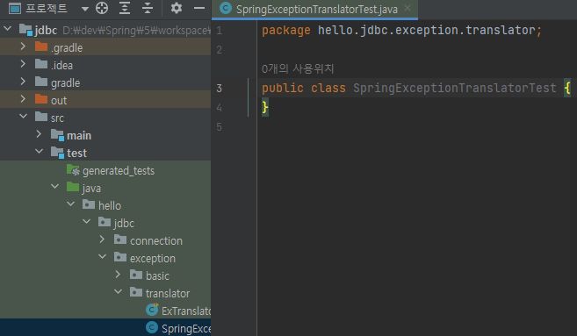Select the test module folder icon
The width and height of the screenshot is (577, 336).
[57, 153]
